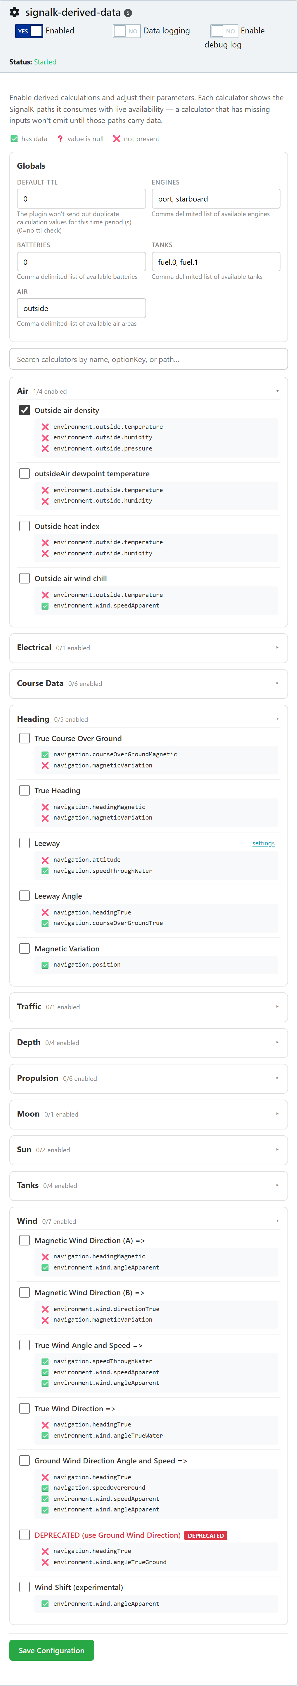Viewport: 298px width, 1686px height.
Task: Click the red DEPRECATED badge
Action: tap(206, 1535)
